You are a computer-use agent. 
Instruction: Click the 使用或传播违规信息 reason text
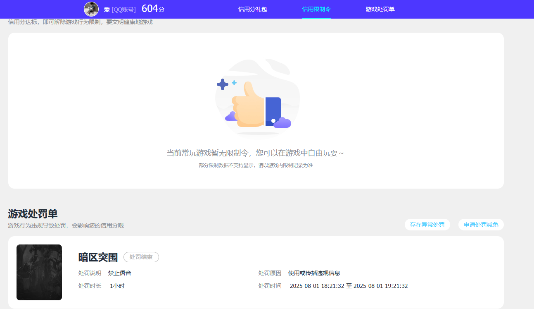(314, 273)
